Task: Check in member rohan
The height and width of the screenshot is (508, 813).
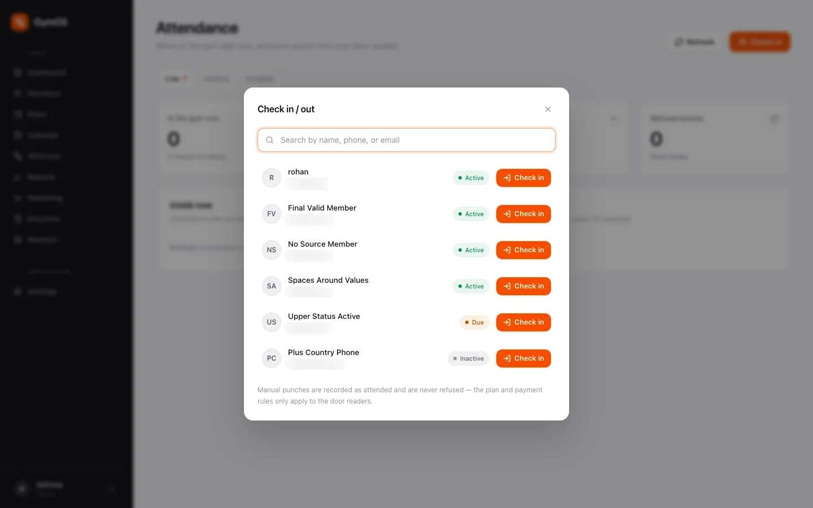Action: coord(523,178)
